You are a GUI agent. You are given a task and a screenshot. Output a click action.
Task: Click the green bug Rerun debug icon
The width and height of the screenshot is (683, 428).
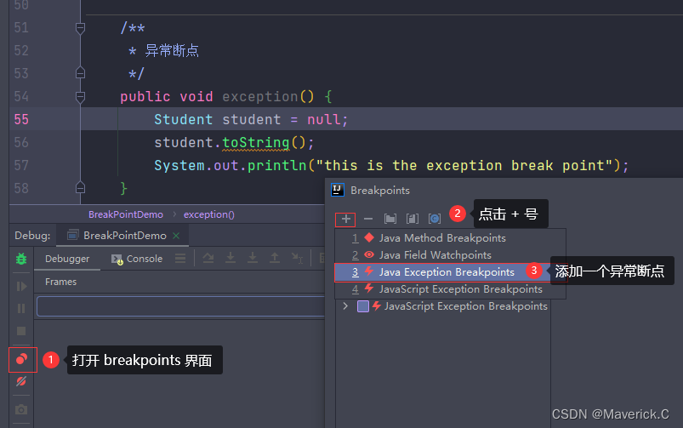tap(21, 259)
